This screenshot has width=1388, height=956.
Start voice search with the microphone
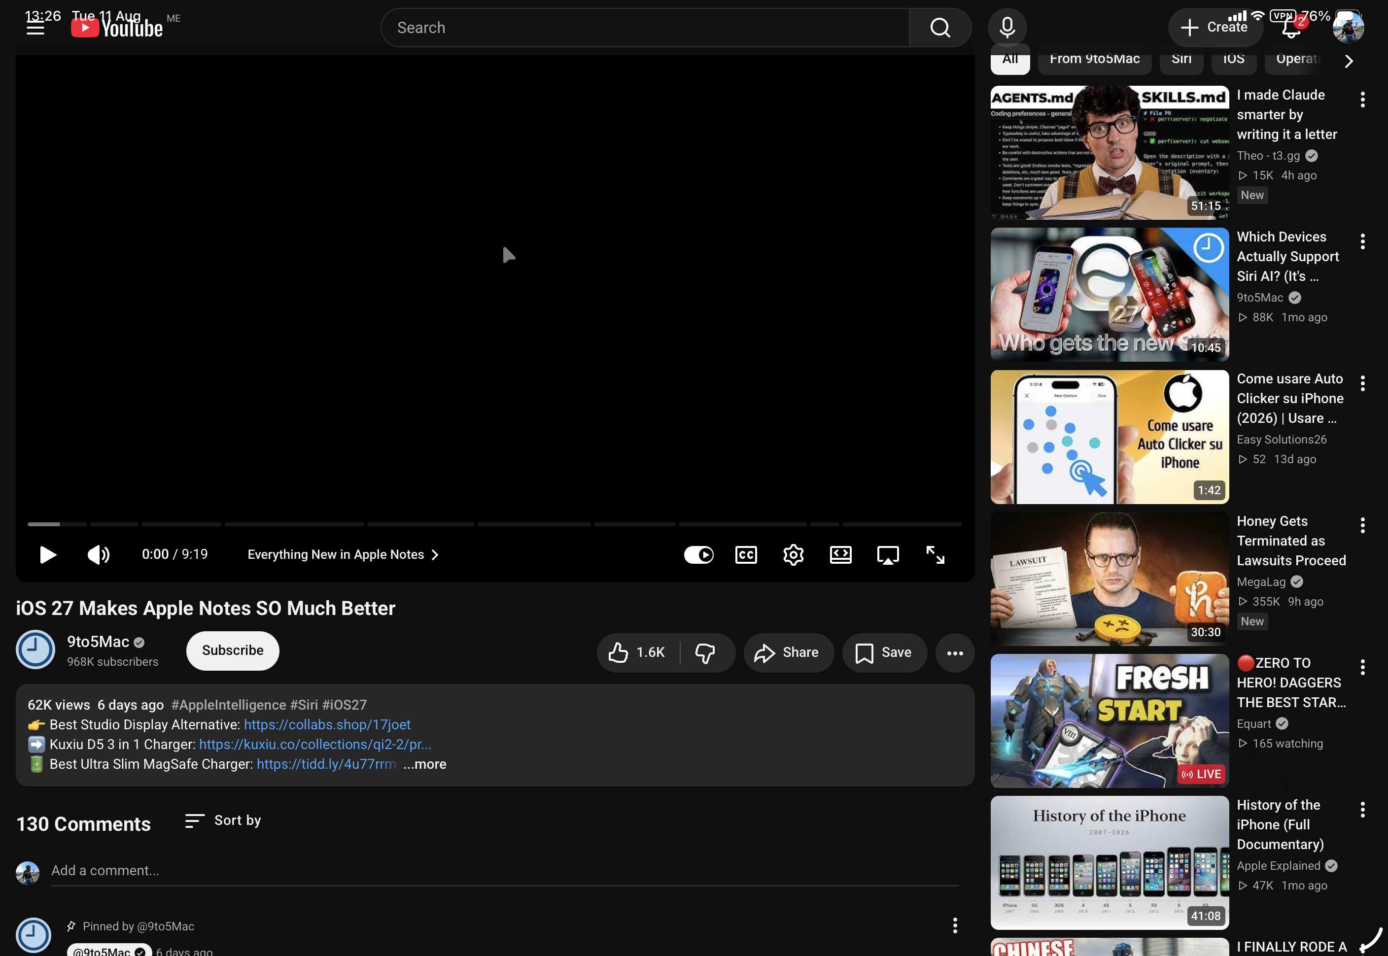pyautogui.click(x=1007, y=28)
